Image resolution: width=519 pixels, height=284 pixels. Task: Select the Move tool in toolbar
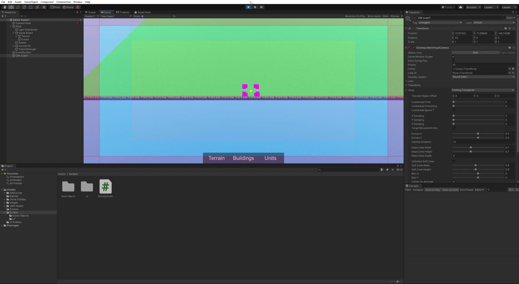tap(11, 7)
